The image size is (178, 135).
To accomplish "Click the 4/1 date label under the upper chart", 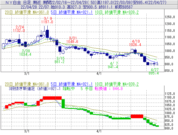I will 99,73.
